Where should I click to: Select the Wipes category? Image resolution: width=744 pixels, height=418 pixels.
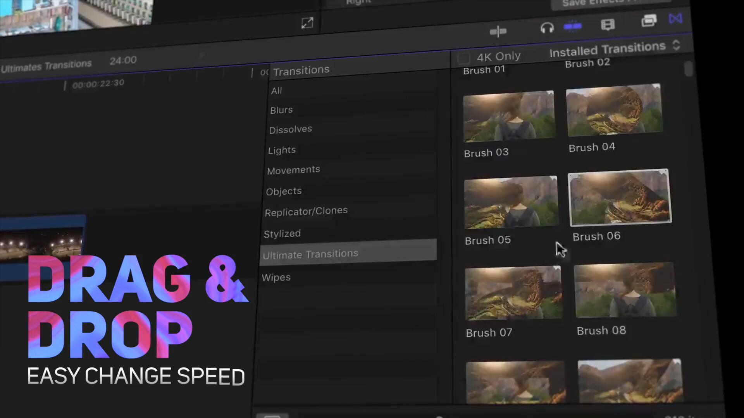click(276, 278)
